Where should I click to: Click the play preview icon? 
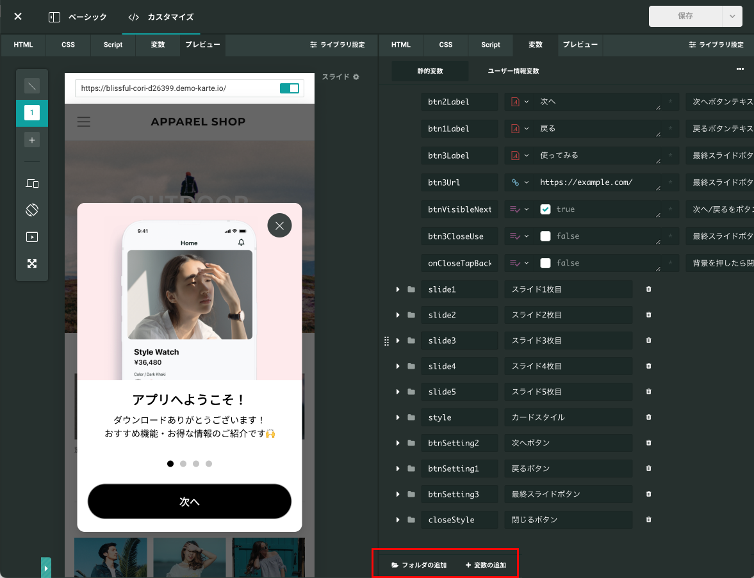[32, 237]
